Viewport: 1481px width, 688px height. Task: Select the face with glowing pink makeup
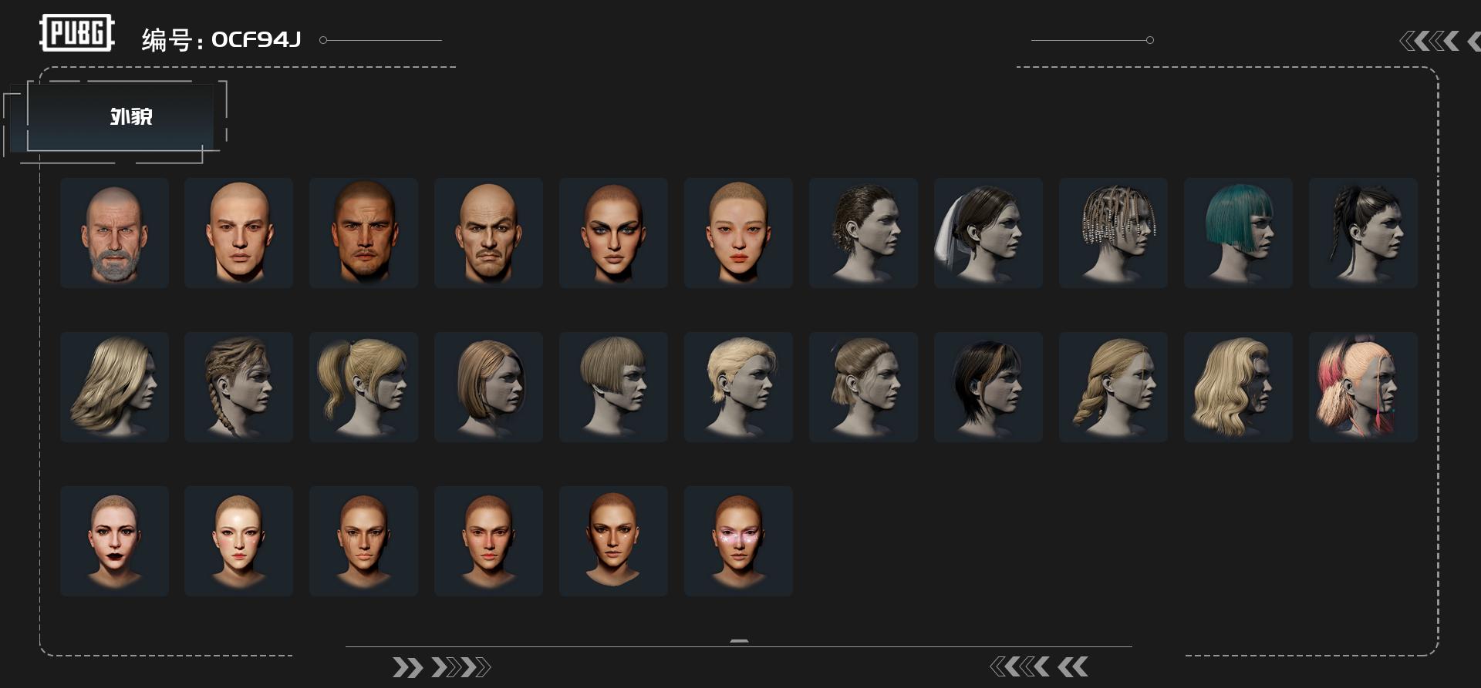pos(738,541)
